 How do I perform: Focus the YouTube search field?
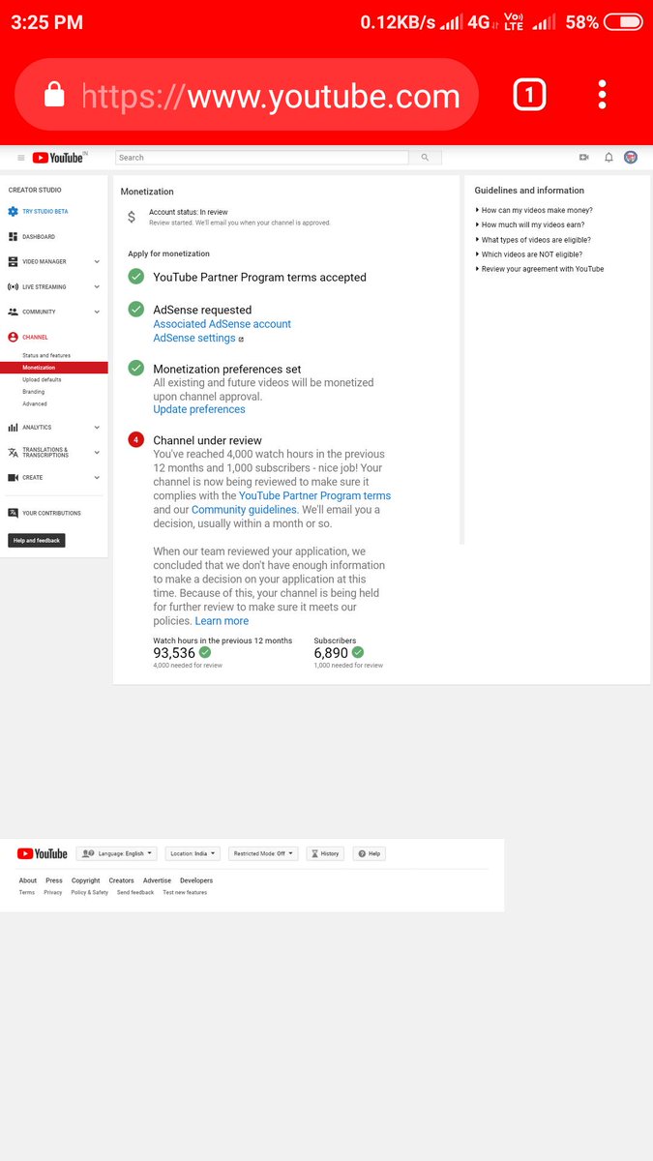click(x=262, y=157)
